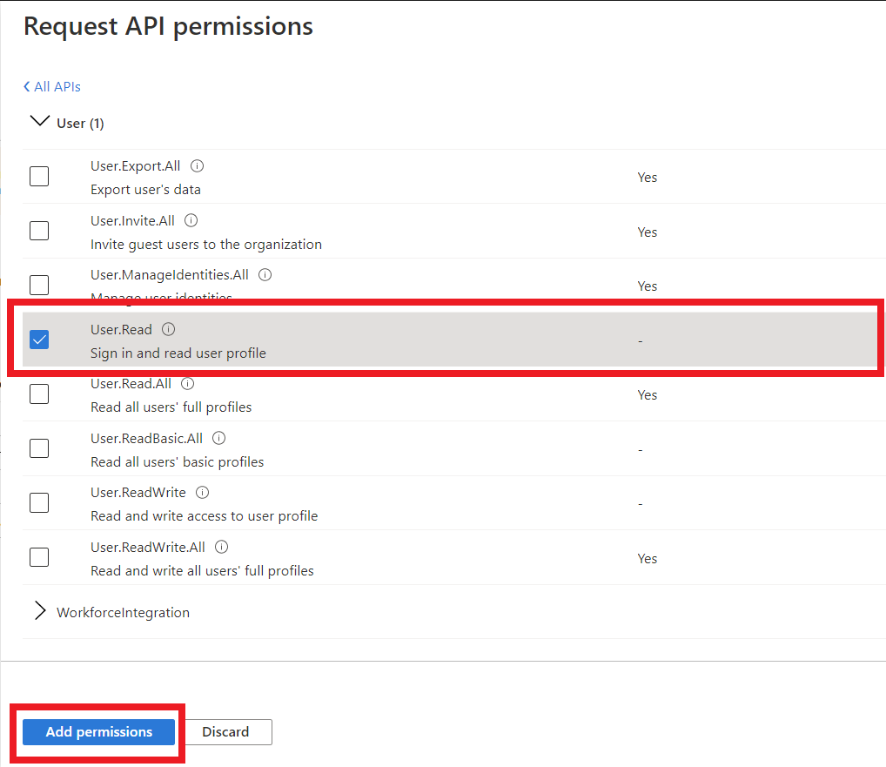
Task: Click info icon next to User.Export.All
Action: (x=198, y=166)
